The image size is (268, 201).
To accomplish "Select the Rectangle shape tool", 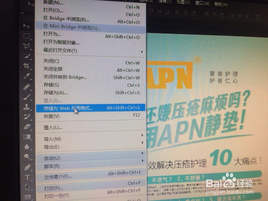I will click(28, 197).
